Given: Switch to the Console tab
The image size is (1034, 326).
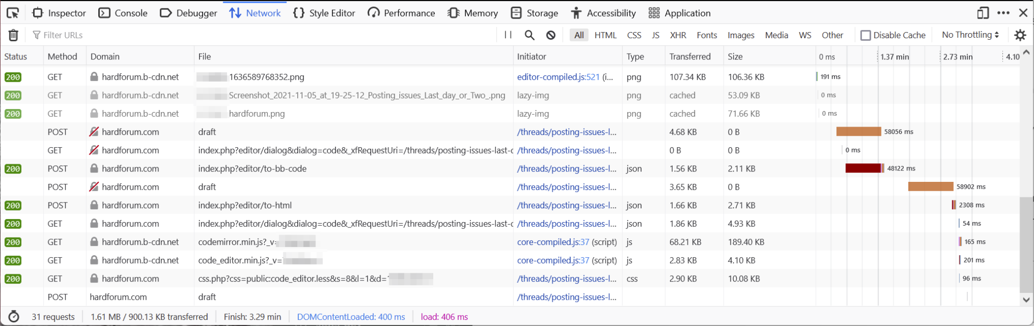Looking at the screenshot, I should 123,13.
